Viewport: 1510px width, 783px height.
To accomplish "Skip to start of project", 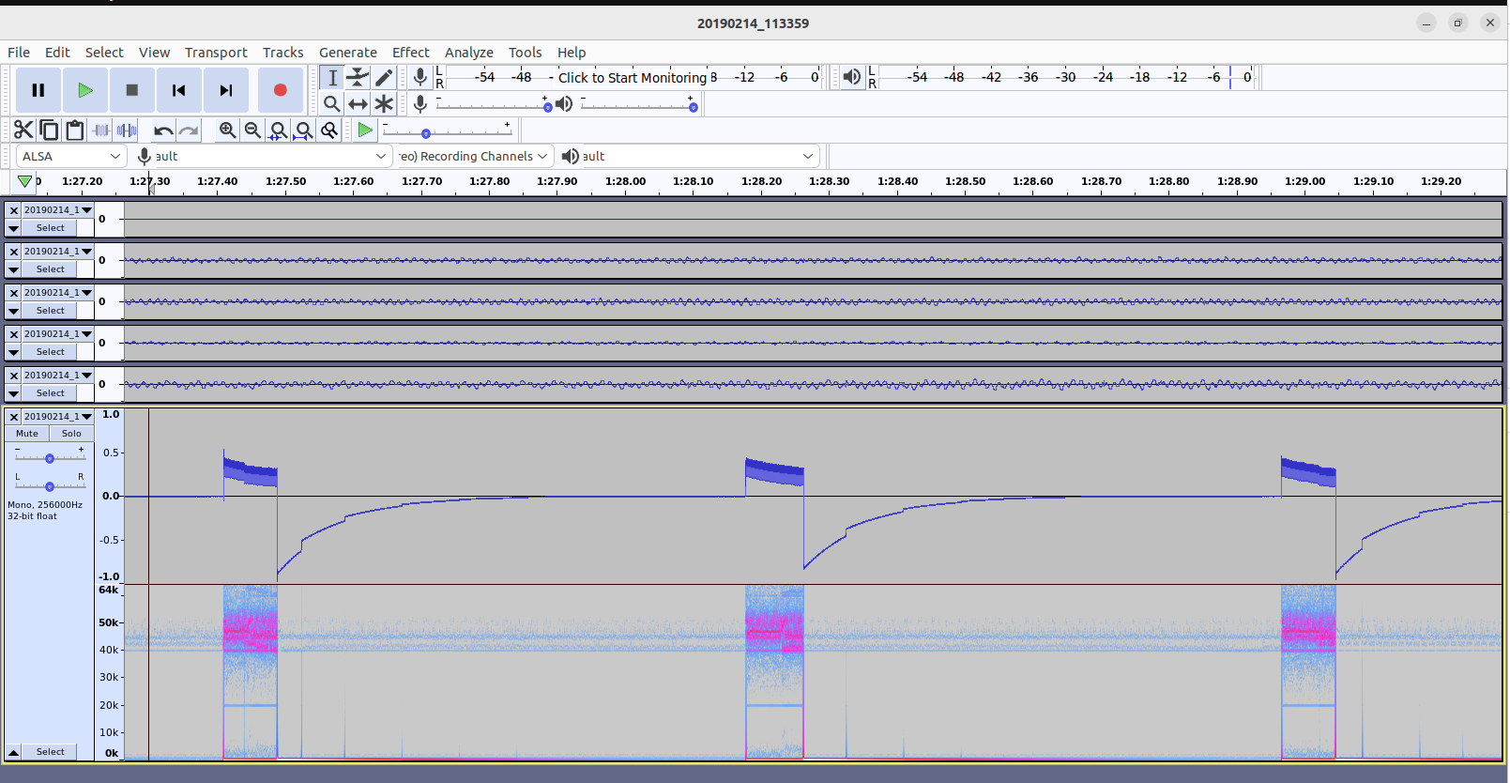I will [x=178, y=90].
